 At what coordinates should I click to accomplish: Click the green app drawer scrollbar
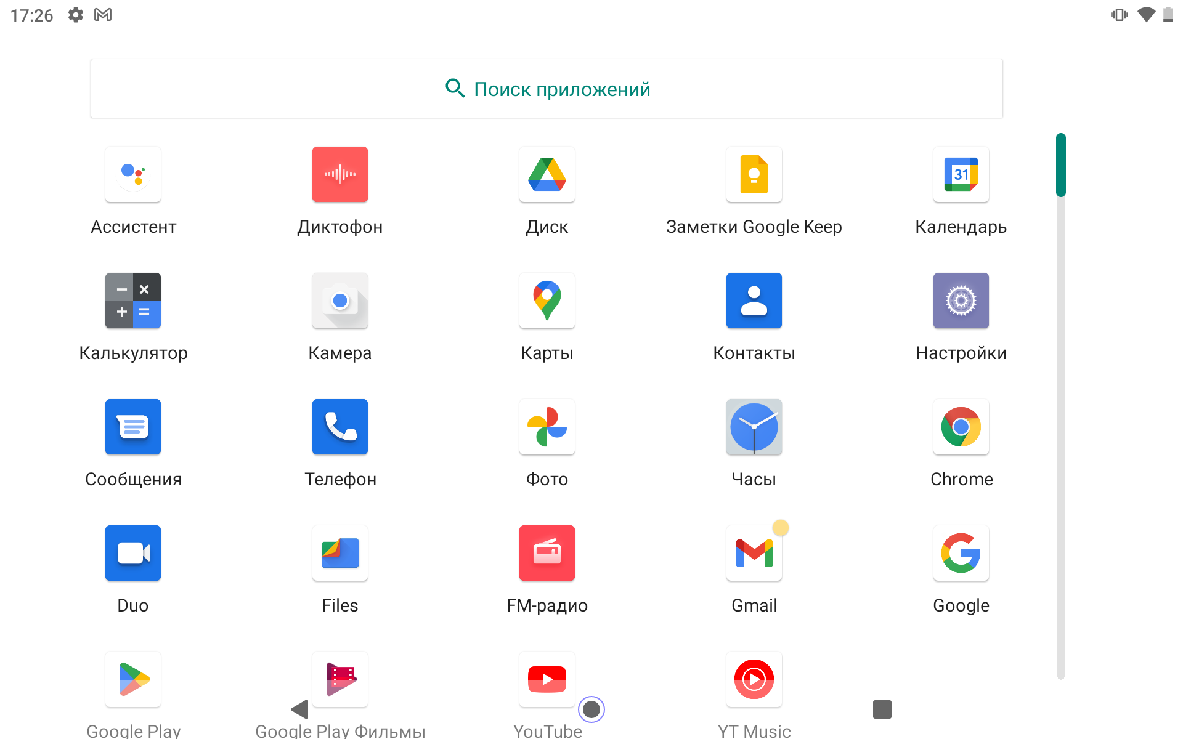pyautogui.click(x=1060, y=165)
